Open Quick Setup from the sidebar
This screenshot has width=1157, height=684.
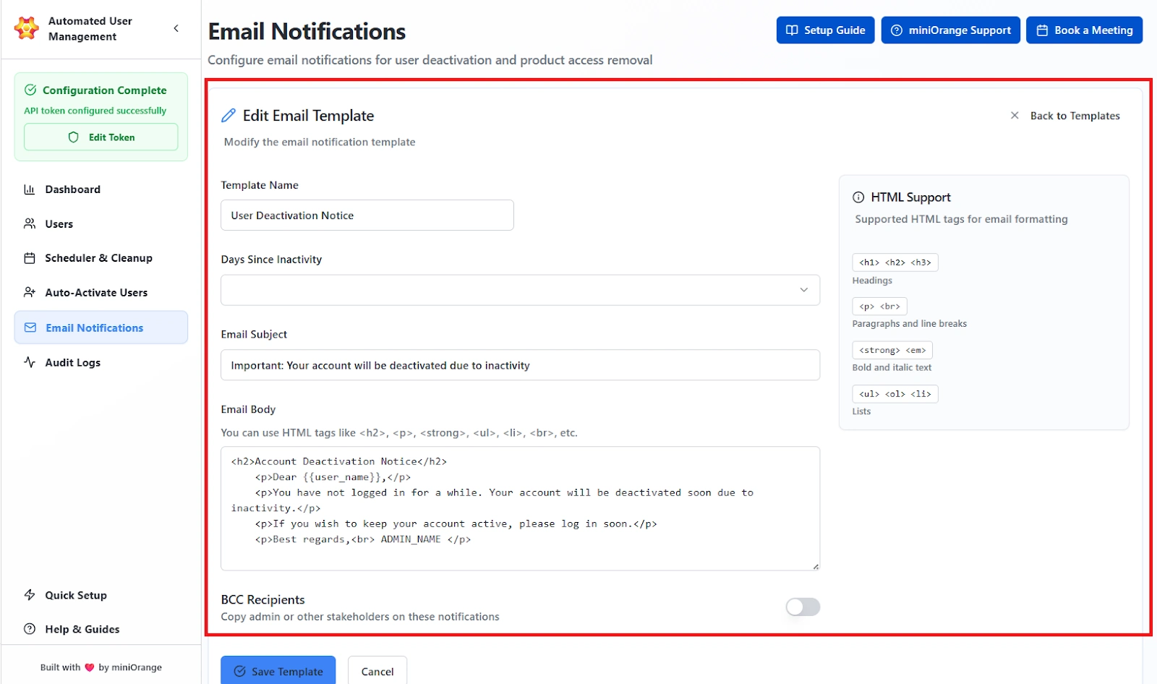click(74, 594)
